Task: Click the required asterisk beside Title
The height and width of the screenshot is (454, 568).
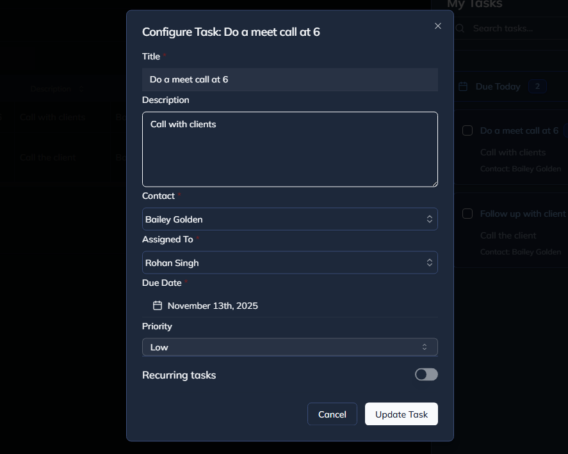Action: [164, 56]
